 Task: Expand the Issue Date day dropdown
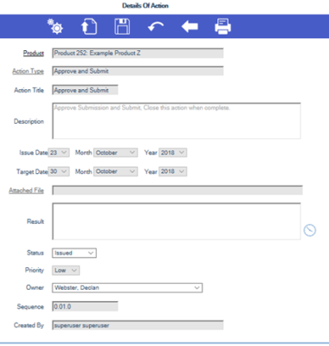tap(59, 152)
